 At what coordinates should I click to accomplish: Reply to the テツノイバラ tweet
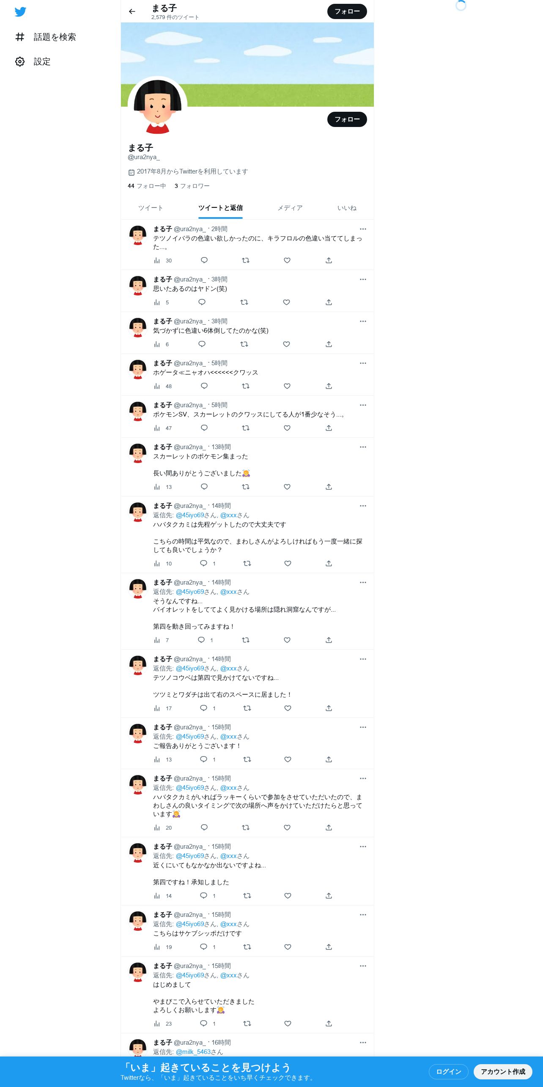coord(204,260)
